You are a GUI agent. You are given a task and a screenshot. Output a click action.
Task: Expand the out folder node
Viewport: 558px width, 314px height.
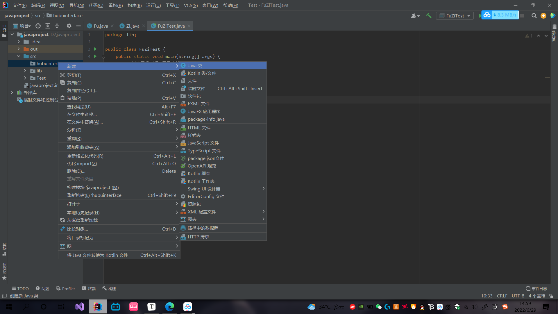19,49
